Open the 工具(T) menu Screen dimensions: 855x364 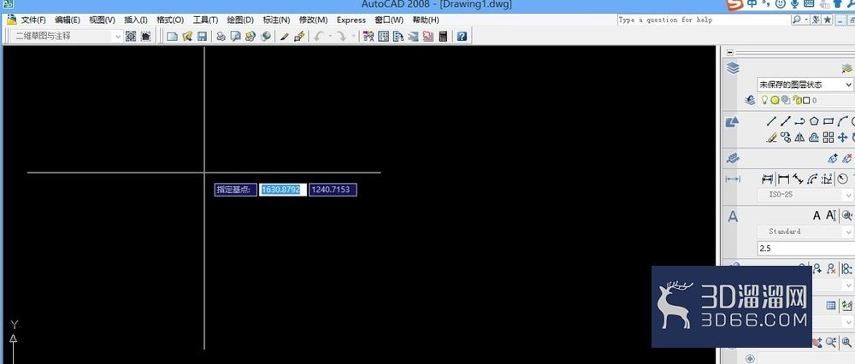pyautogui.click(x=205, y=21)
